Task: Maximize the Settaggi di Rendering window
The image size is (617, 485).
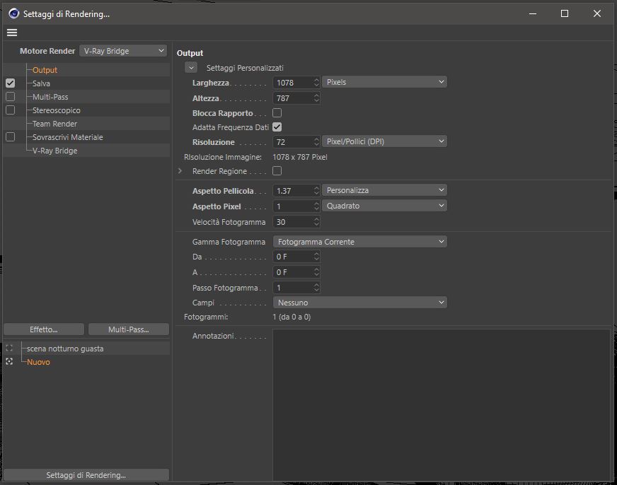Action: tap(564, 13)
